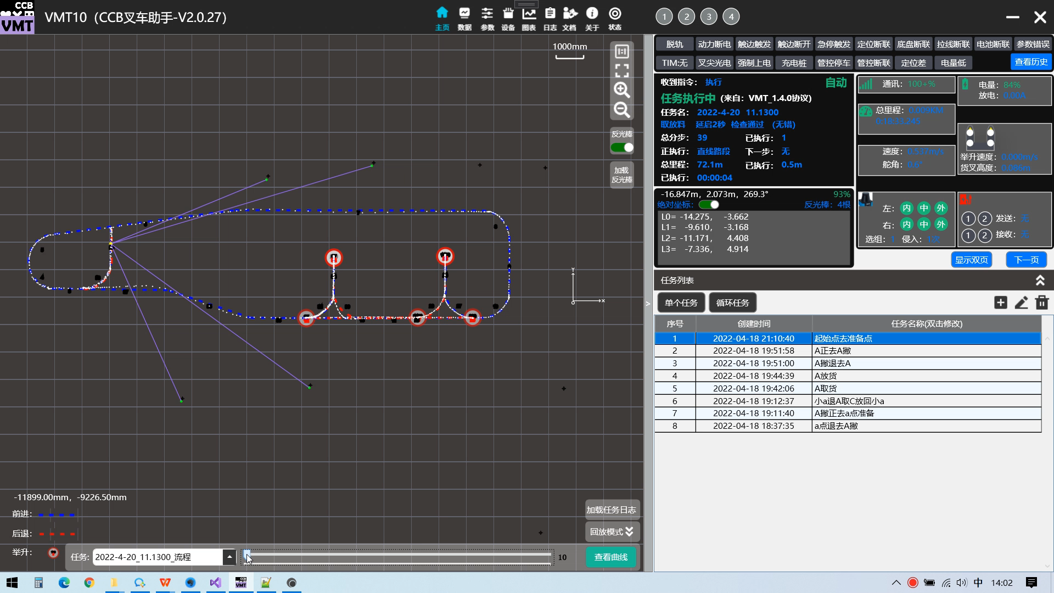Click the 急停触发 alarm tab
The image size is (1054, 593).
pyautogui.click(x=833, y=44)
